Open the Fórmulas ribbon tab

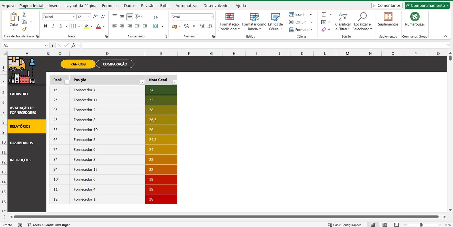[x=110, y=6]
